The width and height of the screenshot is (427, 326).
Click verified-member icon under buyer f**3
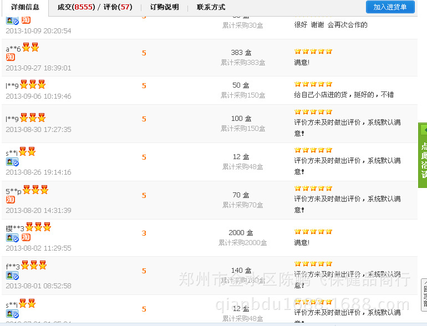(x=12, y=276)
